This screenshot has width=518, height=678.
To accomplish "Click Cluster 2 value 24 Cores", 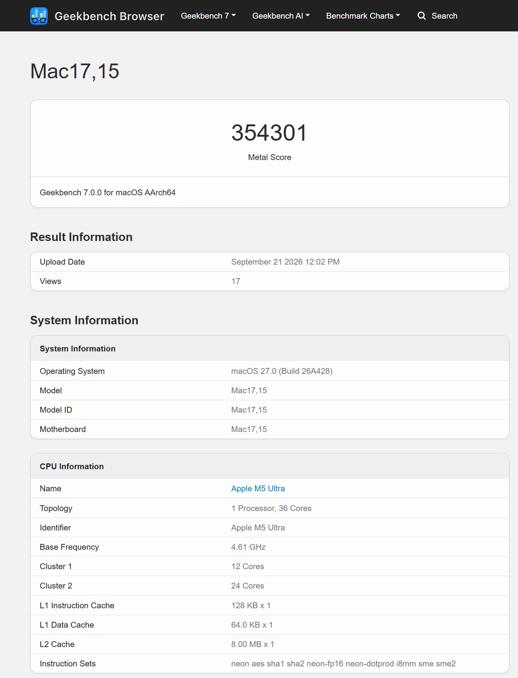I will click(248, 586).
